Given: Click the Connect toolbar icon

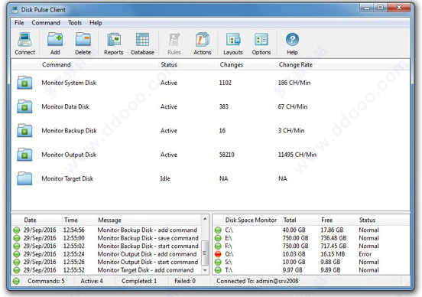Looking at the screenshot, I should tap(24, 40).
